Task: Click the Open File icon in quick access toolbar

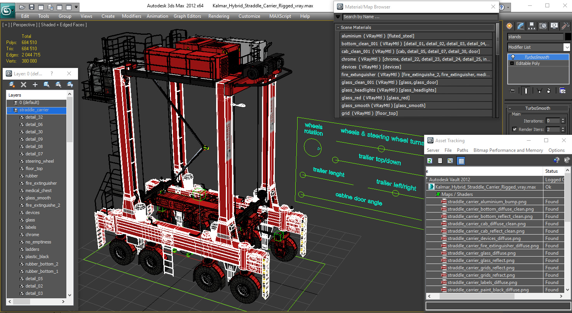Action: point(23,7)
